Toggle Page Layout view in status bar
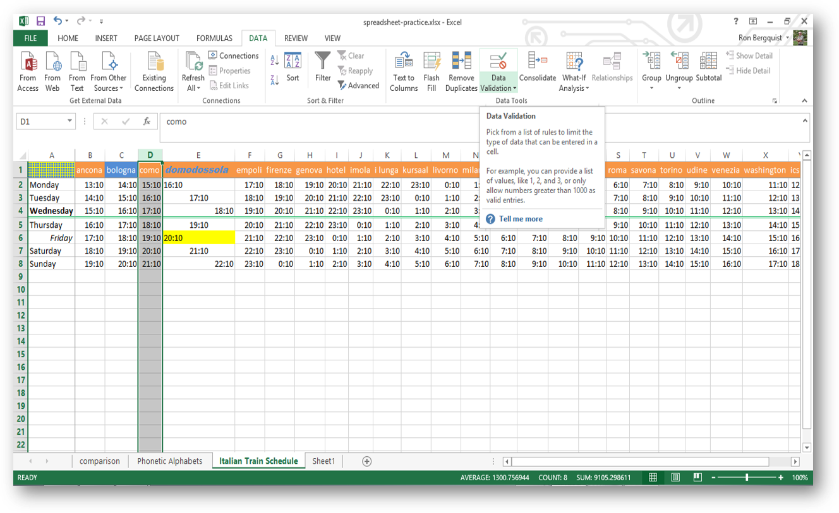 tap(675, 478)
